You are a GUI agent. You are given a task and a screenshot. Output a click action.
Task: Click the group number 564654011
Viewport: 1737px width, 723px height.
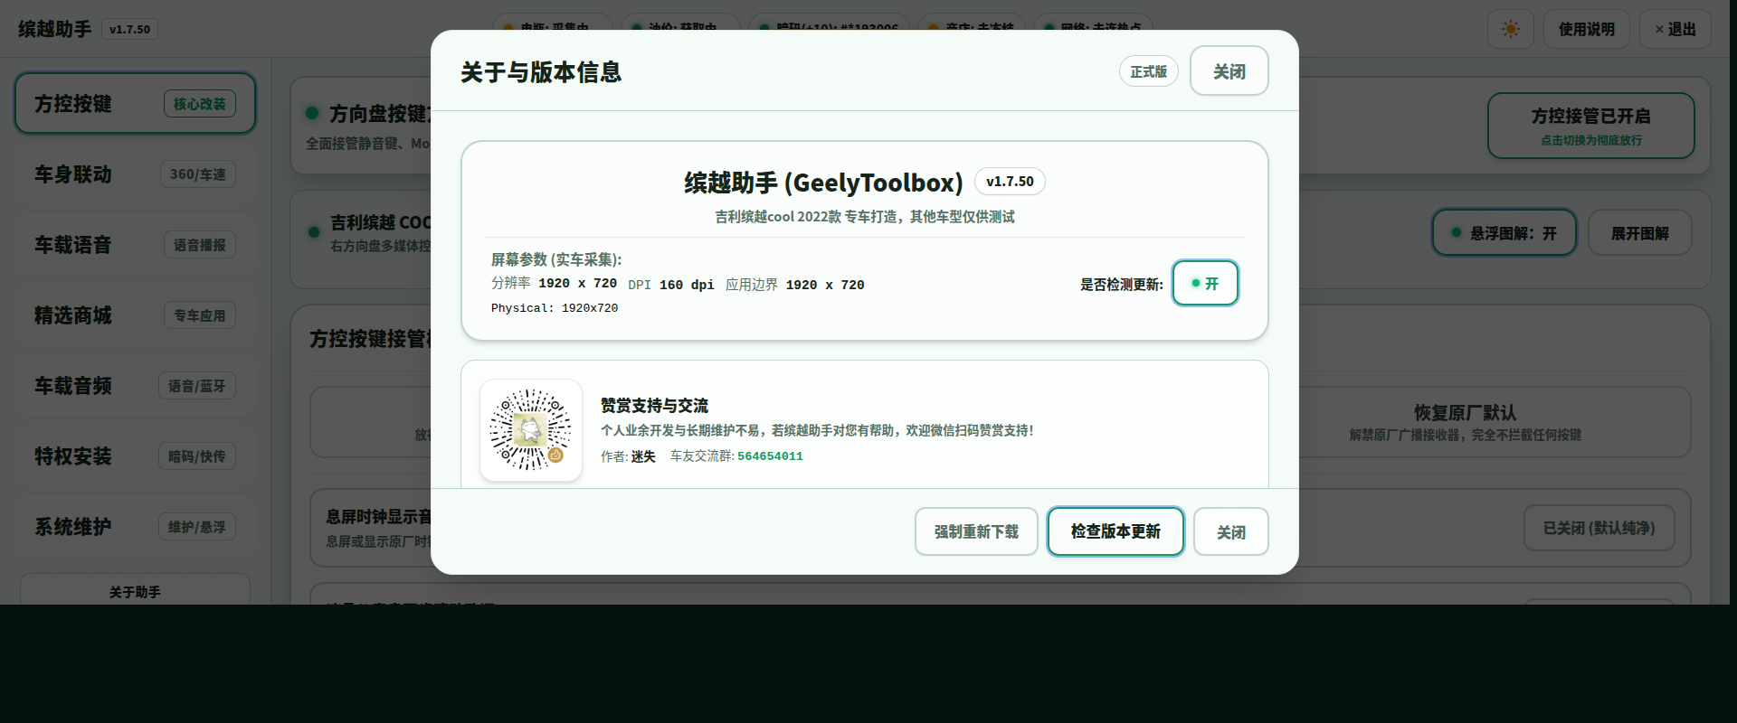pos(770,456)
